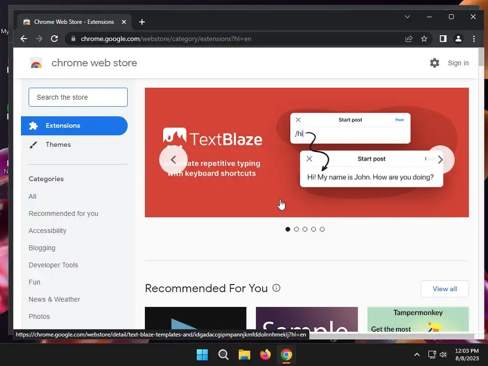The height and width of the screenshot is (366, 488).
Task: Close the Chrome Web Store tab
Action: pyautogui.click(x=124, y=22)
